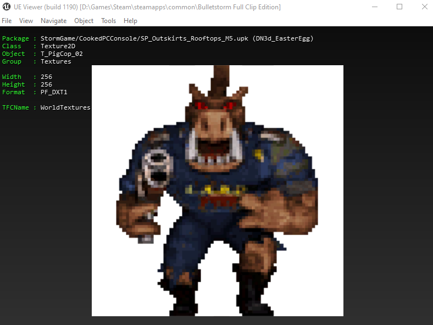The width and height of the screenshot is (433, 325).
Task: Click the Texture2D class value
Action: point(58,46)
